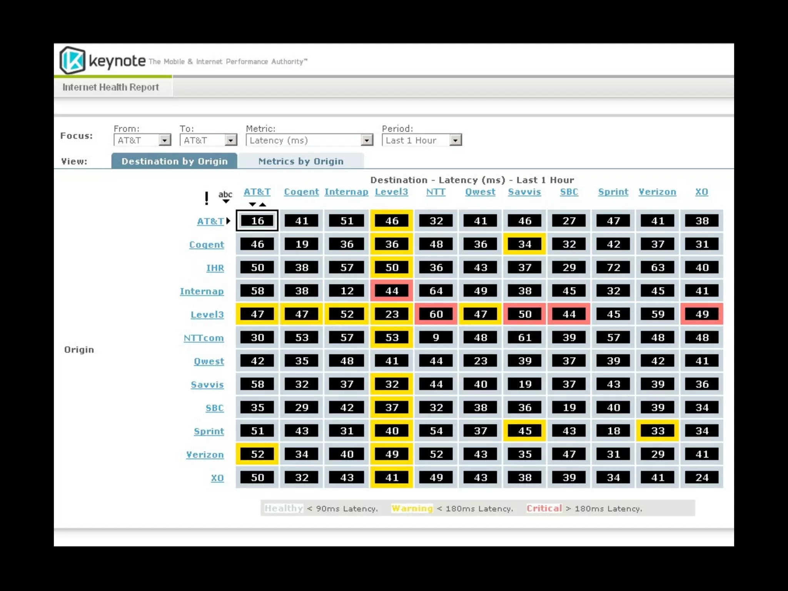The width and height of the screenshot is (788, 591).
Task: Click the Level3 destination column link
Action: pyautogui.click(x=391, y=192)
